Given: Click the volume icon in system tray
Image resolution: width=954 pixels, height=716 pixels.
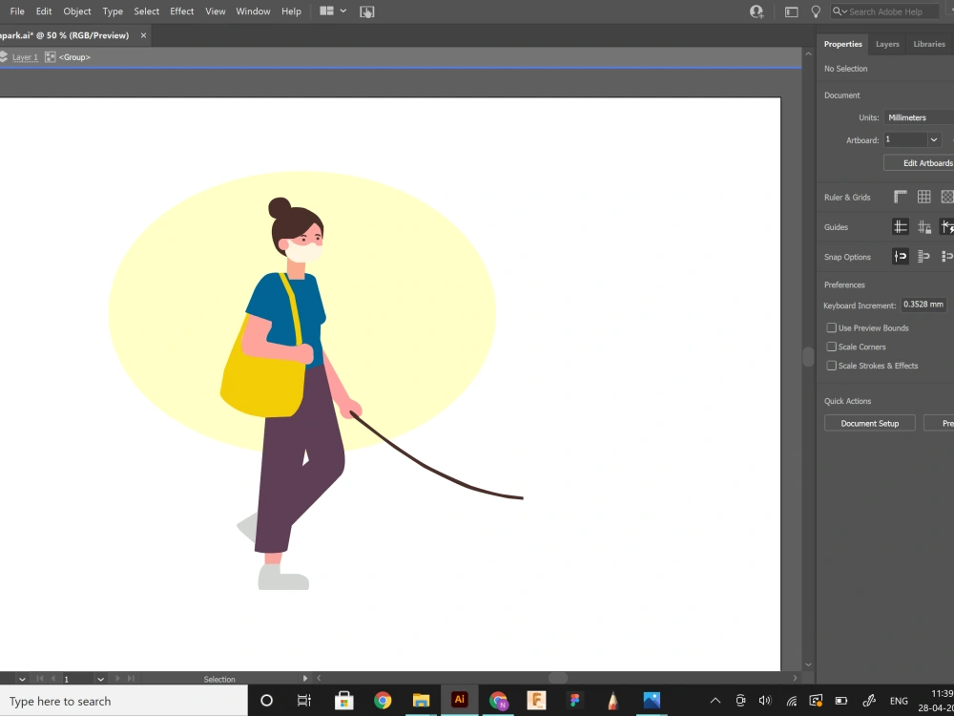Looking at the screenshot, I should coord(765,701).
